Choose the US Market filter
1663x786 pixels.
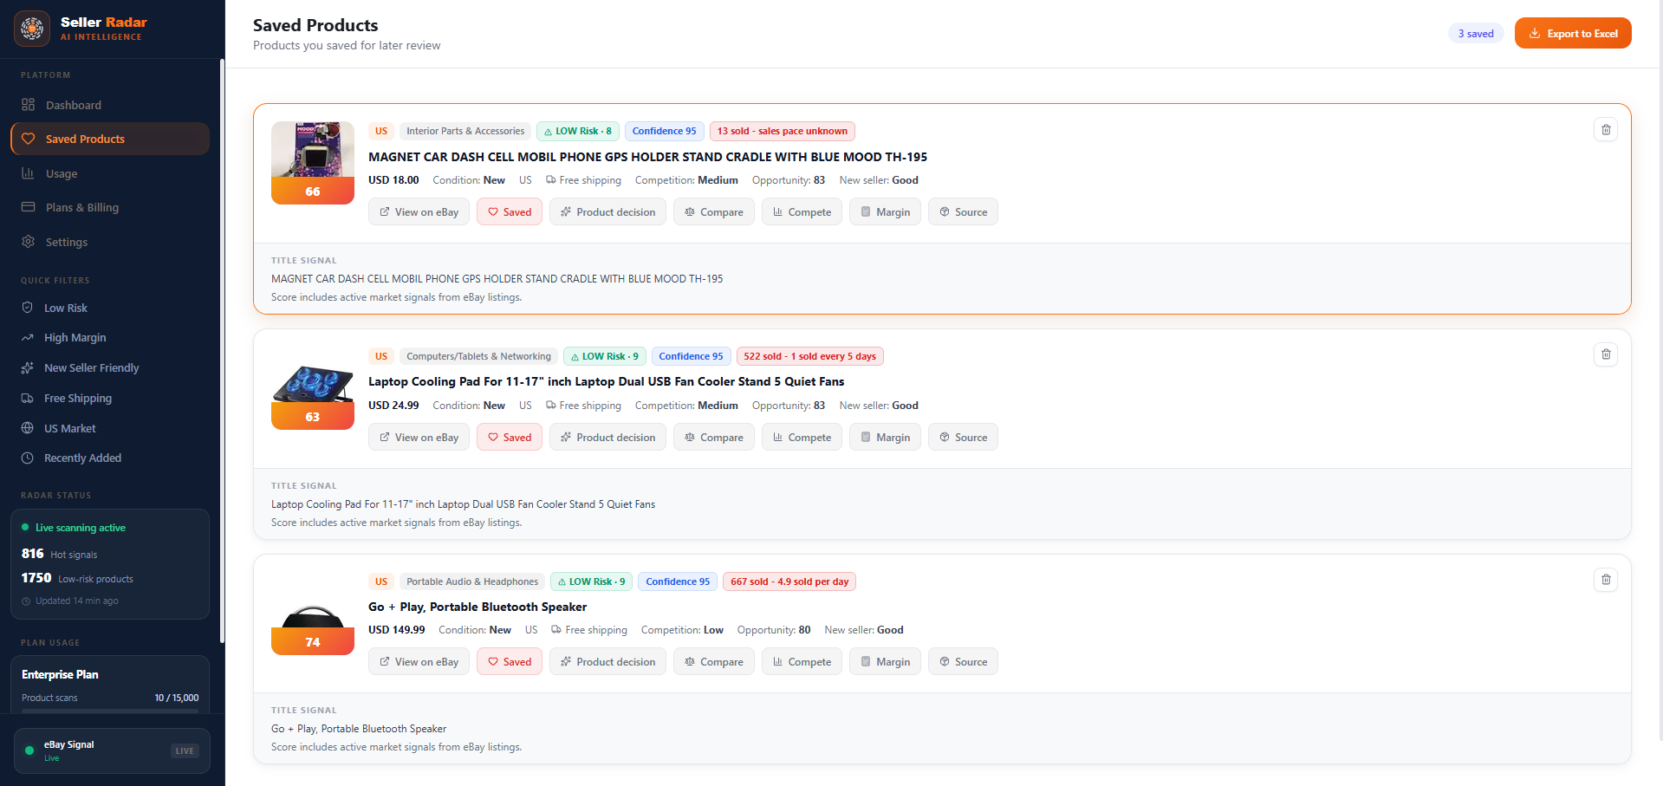[x=110, y=428]
